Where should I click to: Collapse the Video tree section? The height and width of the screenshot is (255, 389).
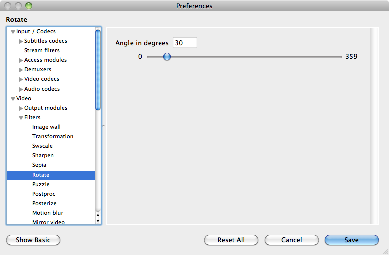click(13, 99)
